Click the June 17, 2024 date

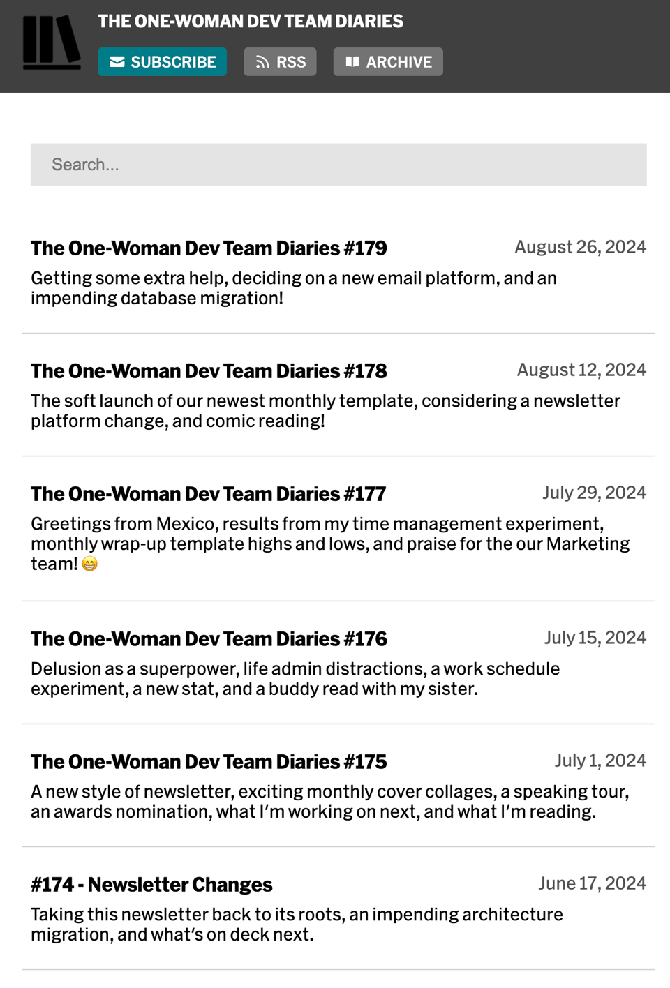pyautogui.click(x=592, y=883)
